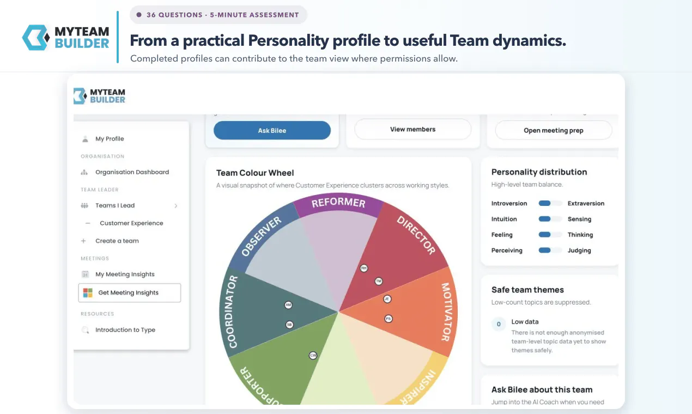692x414 pixels.
Task: Click the Team Colour Wheel heading
Action: click(255, 173)
